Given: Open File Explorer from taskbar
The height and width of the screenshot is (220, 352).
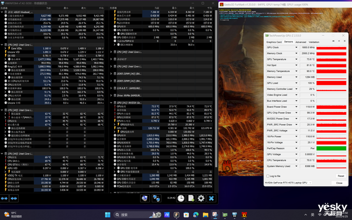Looking at the screenshot, I should tap(205, 215).
